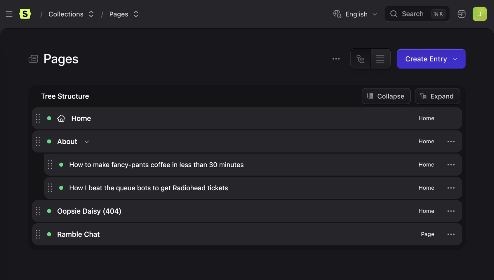Image resolution: width=494 pixels, height=280 pixels.
Task: Open the Create Entry dropdown arrow
Action: coord(455,59)
